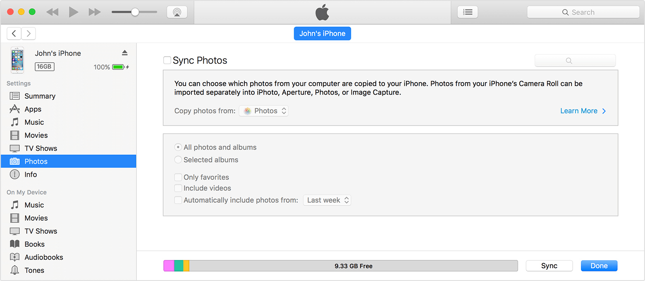
Task: Open the Info settings section
Action: pos(69,174)
